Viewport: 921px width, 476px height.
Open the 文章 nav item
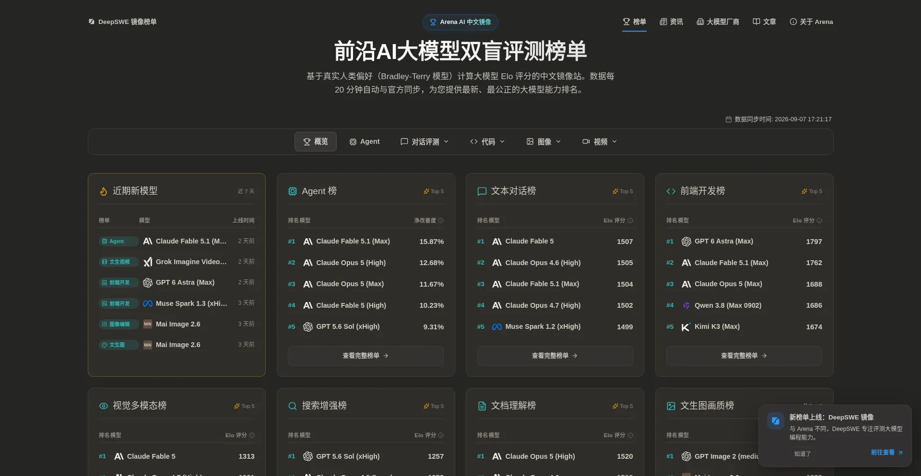pyautogui.click(x=764, y=22)
